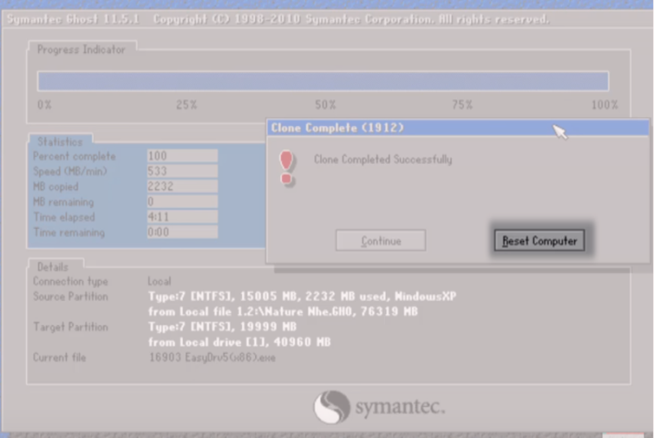Click the 'Progress Indicator' group label
Screen dimensions: 654x438
pyautogui.click(x=81, y=50)
